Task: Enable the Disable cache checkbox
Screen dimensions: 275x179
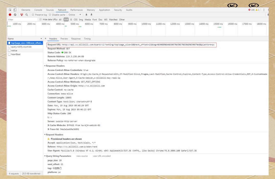Action: point(50,15)
